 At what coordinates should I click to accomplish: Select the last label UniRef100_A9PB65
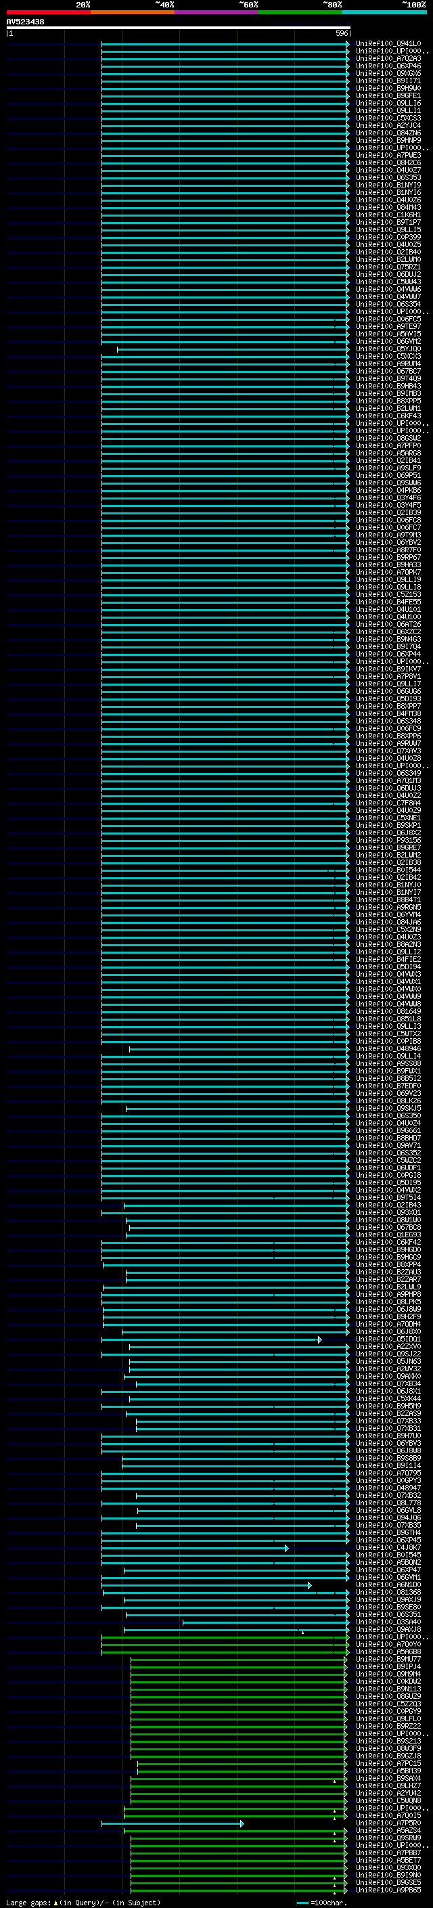tap(388, 1890)
